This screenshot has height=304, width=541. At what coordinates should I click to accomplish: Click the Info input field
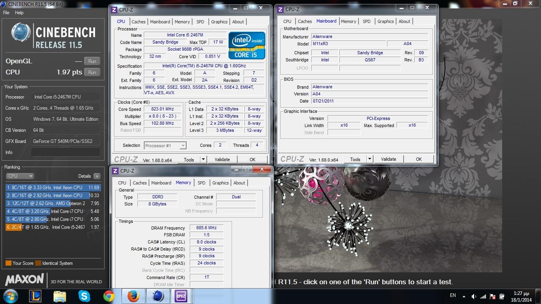[x=66, y=152]
